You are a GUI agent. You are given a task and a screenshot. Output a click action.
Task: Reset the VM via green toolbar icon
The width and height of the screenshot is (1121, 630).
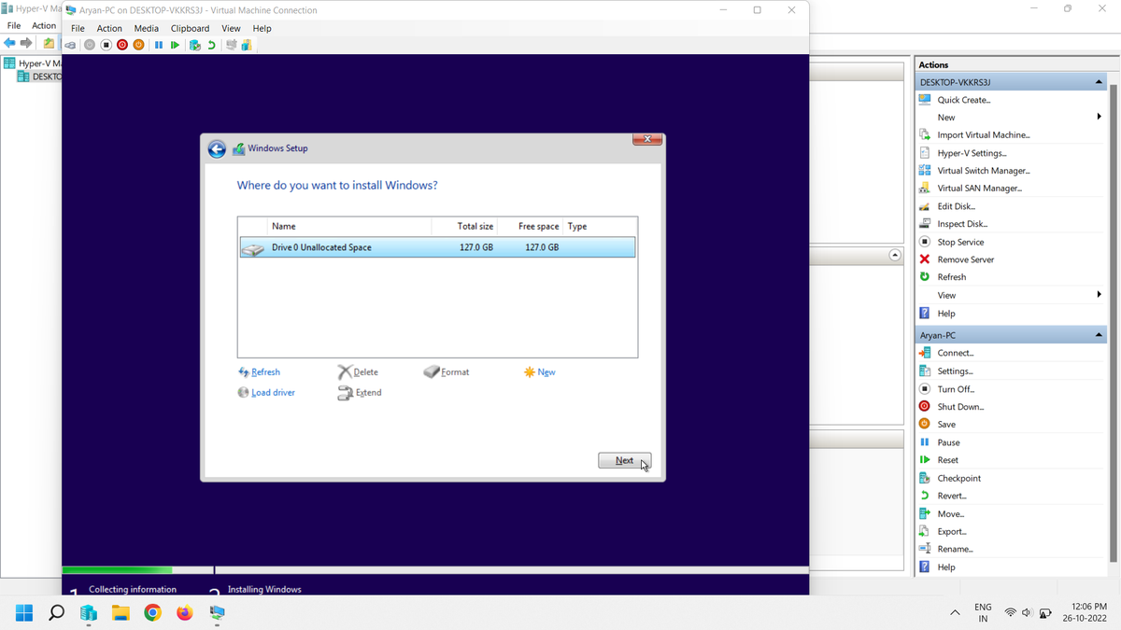[x=175, y=45]
